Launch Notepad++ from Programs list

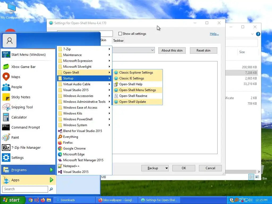84,166
